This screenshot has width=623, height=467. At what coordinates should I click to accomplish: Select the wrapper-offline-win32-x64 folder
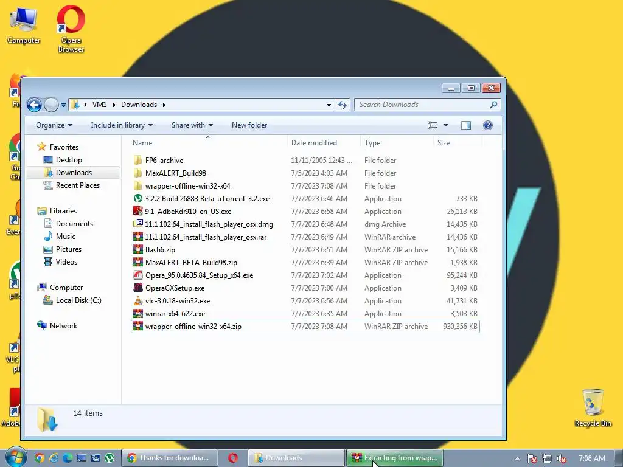pyautogui.click(x=187, y=186)
